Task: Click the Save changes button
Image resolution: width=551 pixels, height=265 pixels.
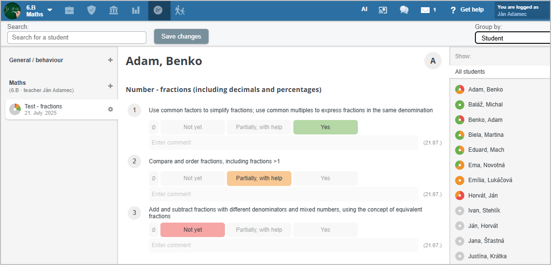Action: (181, 37)
